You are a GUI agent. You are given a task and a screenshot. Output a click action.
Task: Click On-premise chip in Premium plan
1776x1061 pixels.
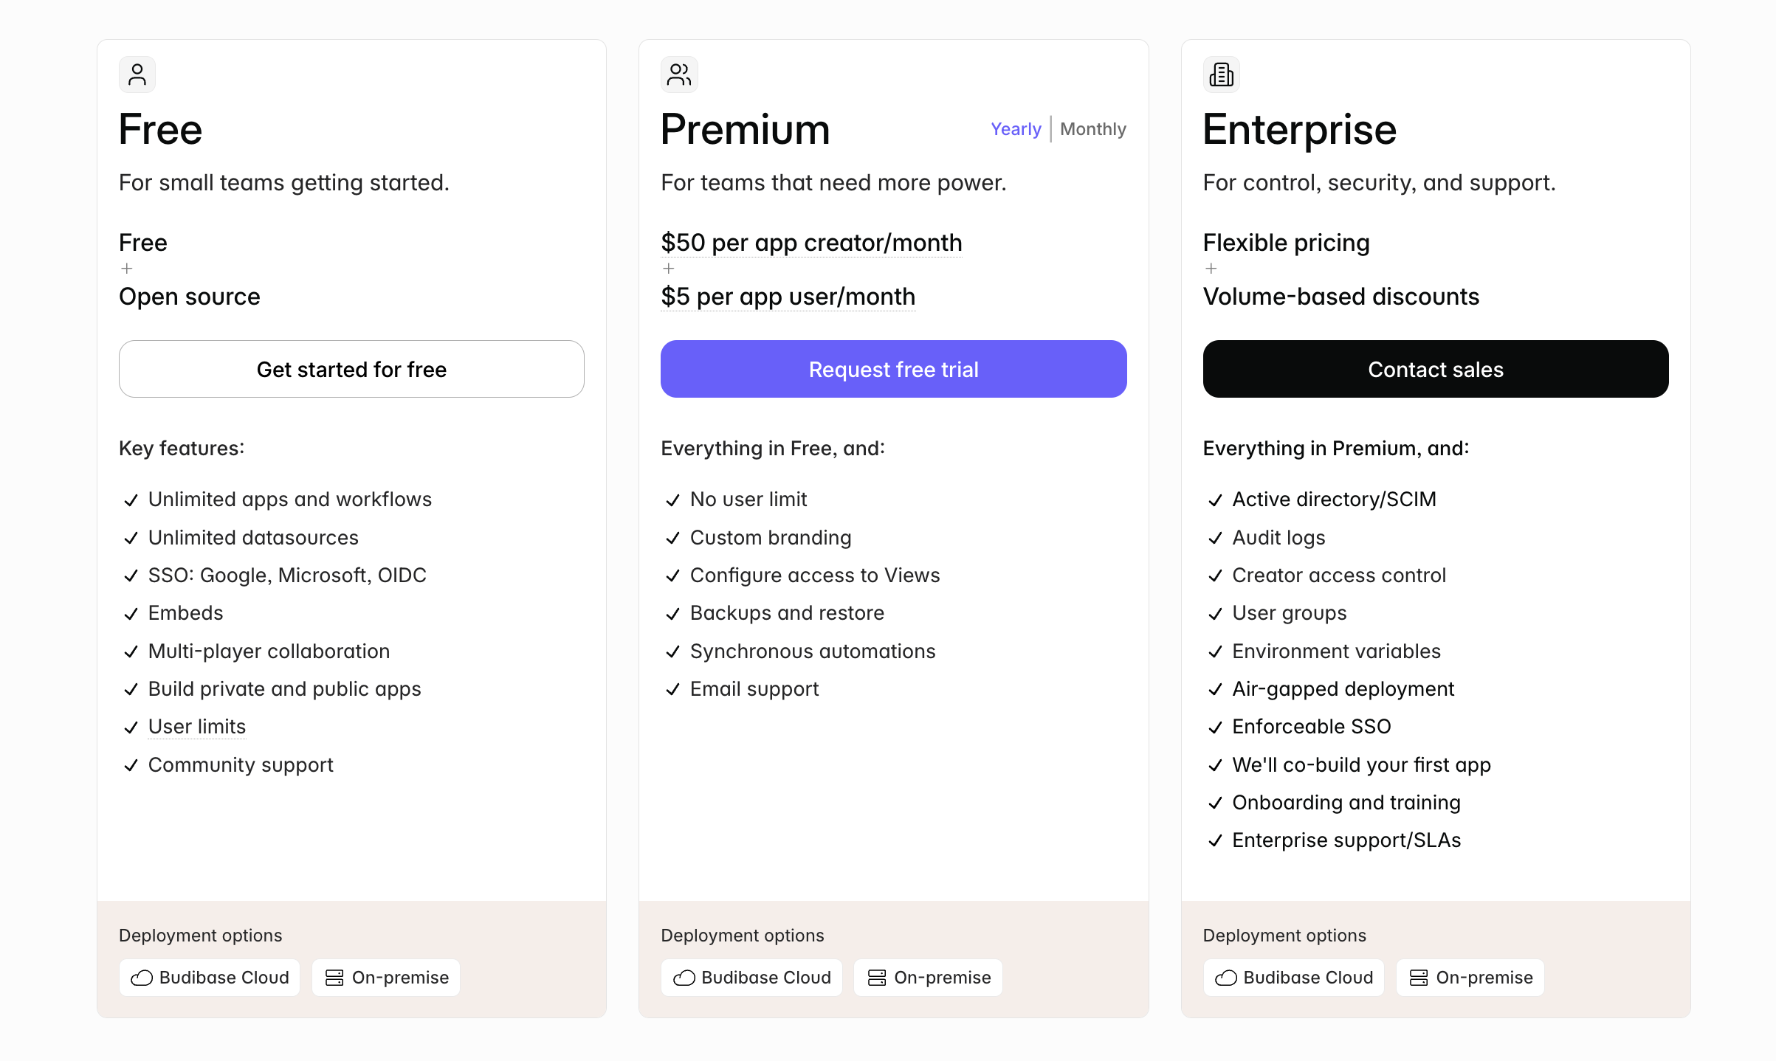click(928, 978)
